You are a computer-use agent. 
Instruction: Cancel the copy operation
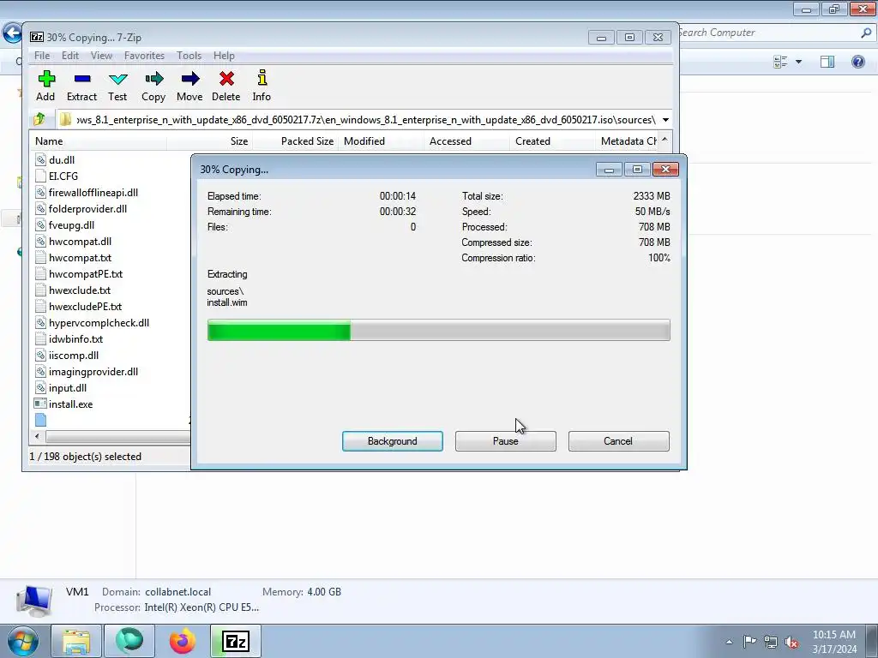[x=619, y=441]
